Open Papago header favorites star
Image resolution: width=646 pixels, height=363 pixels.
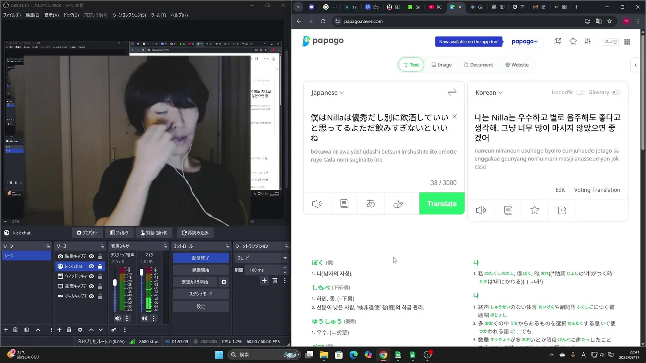click(x=573, y=41)
